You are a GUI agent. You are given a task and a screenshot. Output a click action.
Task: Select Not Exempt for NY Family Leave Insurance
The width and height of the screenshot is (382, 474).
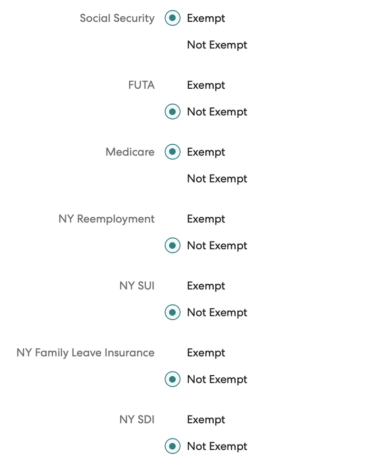point(172,379)
